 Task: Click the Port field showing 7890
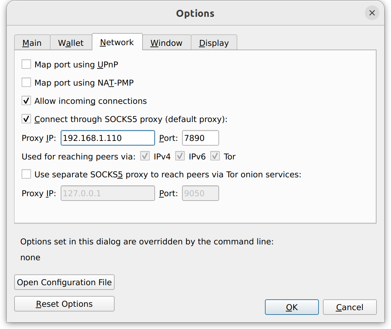click(200, 138)
